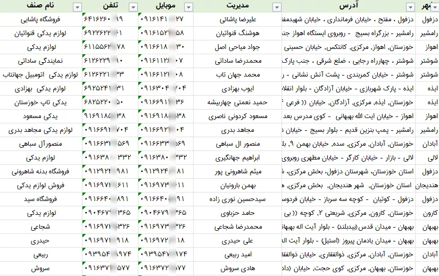Screen dimensions: 439x276
Task: Click city cell کارون
Action: pyautogui.click(x=427, y=213)
